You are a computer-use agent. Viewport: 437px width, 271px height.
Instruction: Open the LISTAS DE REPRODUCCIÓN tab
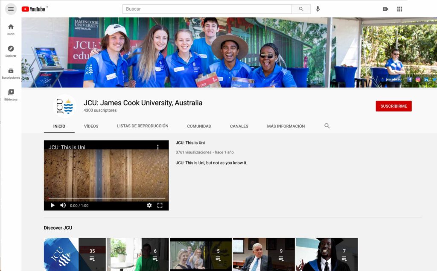click(143, 126)
